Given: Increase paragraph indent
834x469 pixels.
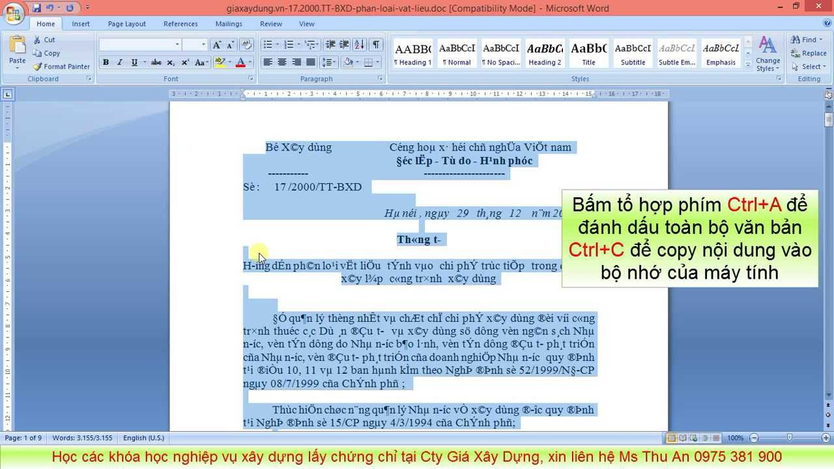Looking at the screenshot, I should pos(345,44).
